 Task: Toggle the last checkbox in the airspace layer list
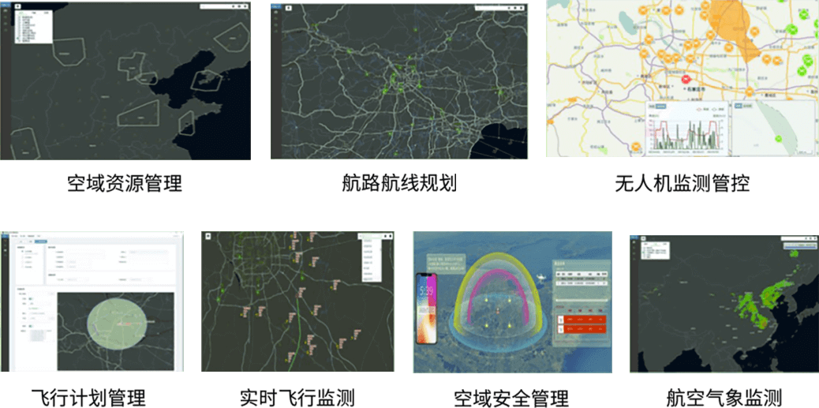click(x=19, y=39)
